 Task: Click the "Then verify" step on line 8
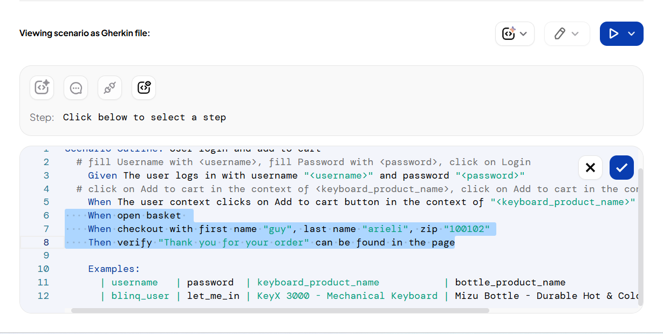270,242
